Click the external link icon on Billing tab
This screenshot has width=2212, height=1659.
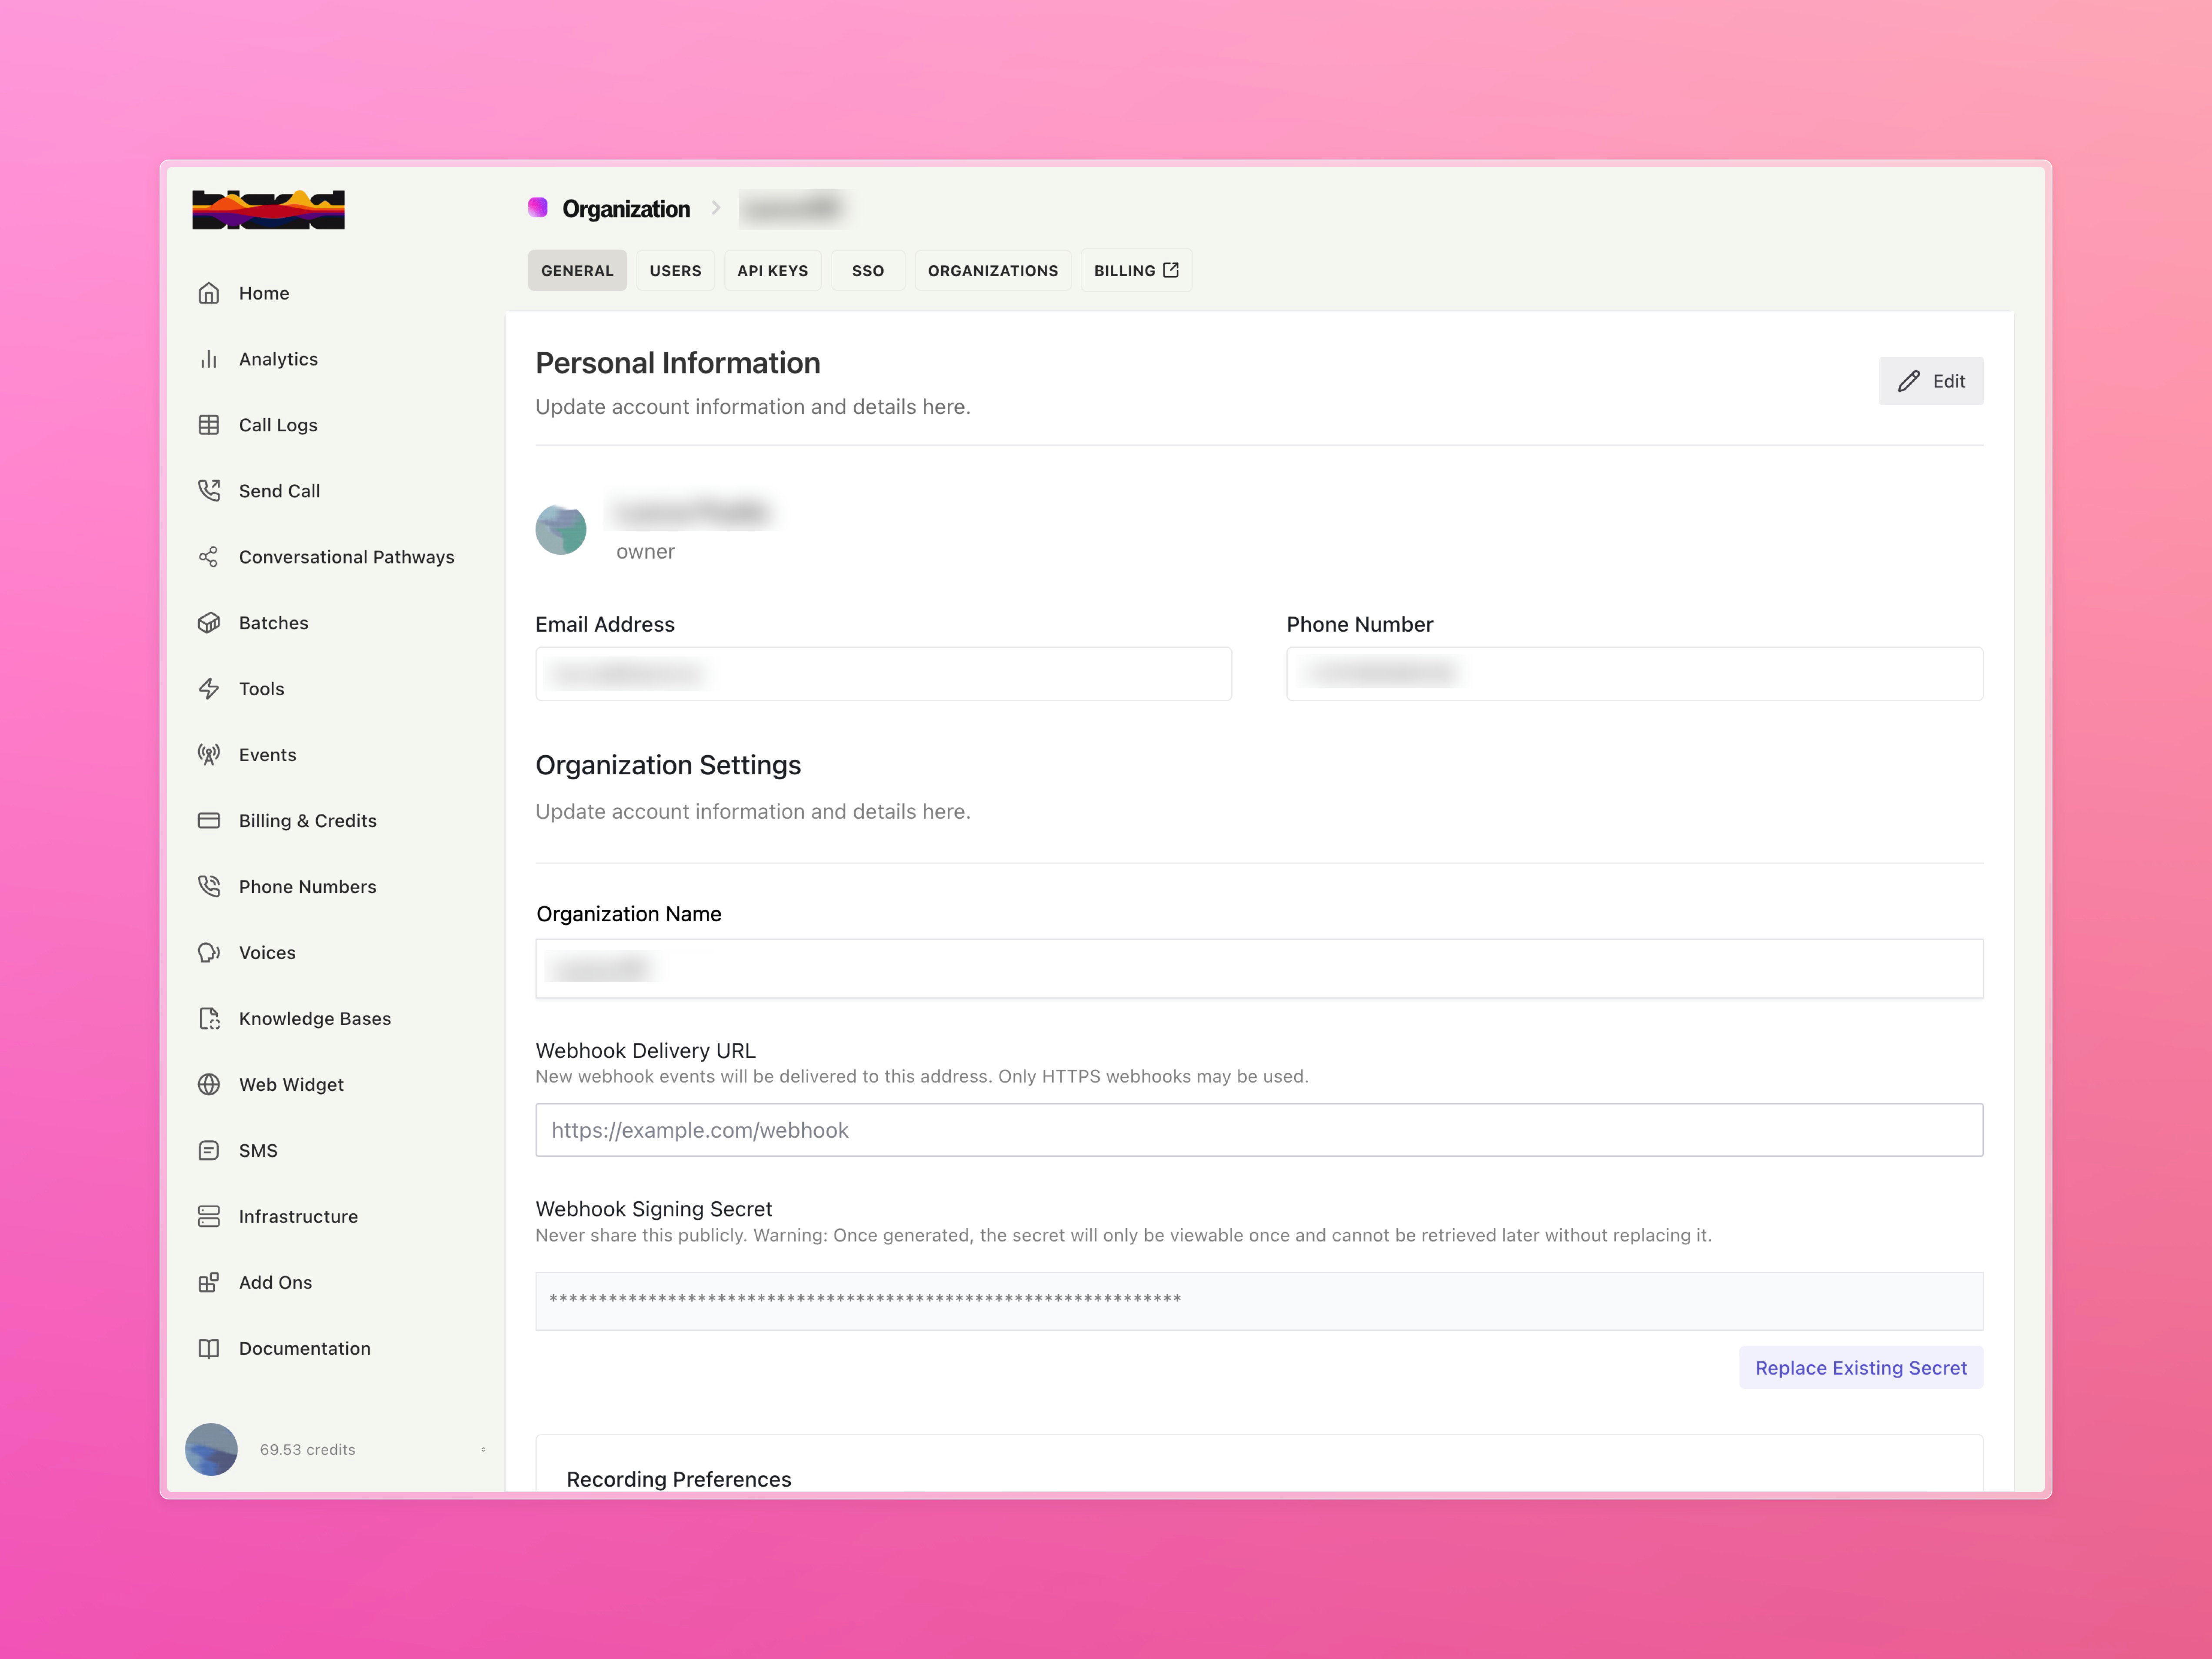(1171, 270)
